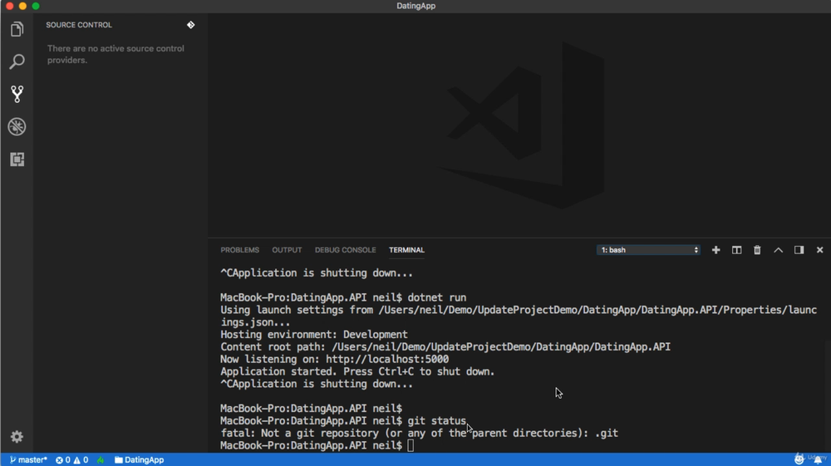Switch to the Problems tab
Screen dimensions: 831x466
click(239, 250)
